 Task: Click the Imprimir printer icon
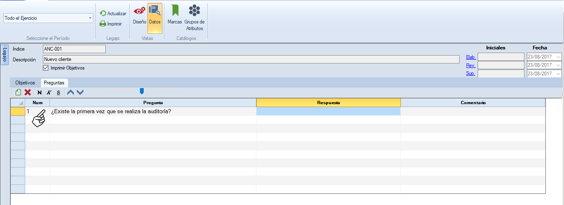pyautogui.click(x=103, y=24)
